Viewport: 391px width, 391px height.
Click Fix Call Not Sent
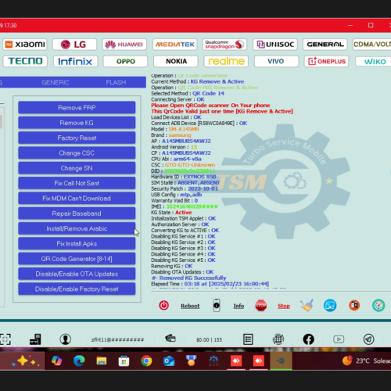tap(77, 183)
